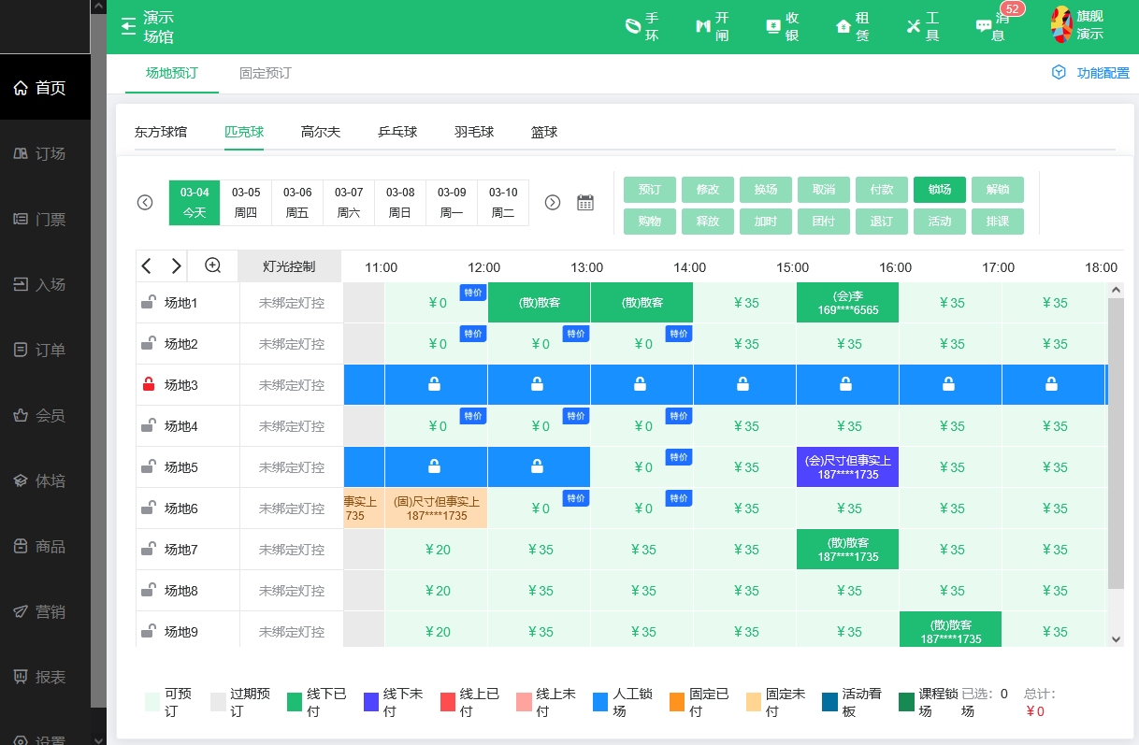Open the 开闸 gate control icon
The image size is (1139, 745).
point(713,25)
